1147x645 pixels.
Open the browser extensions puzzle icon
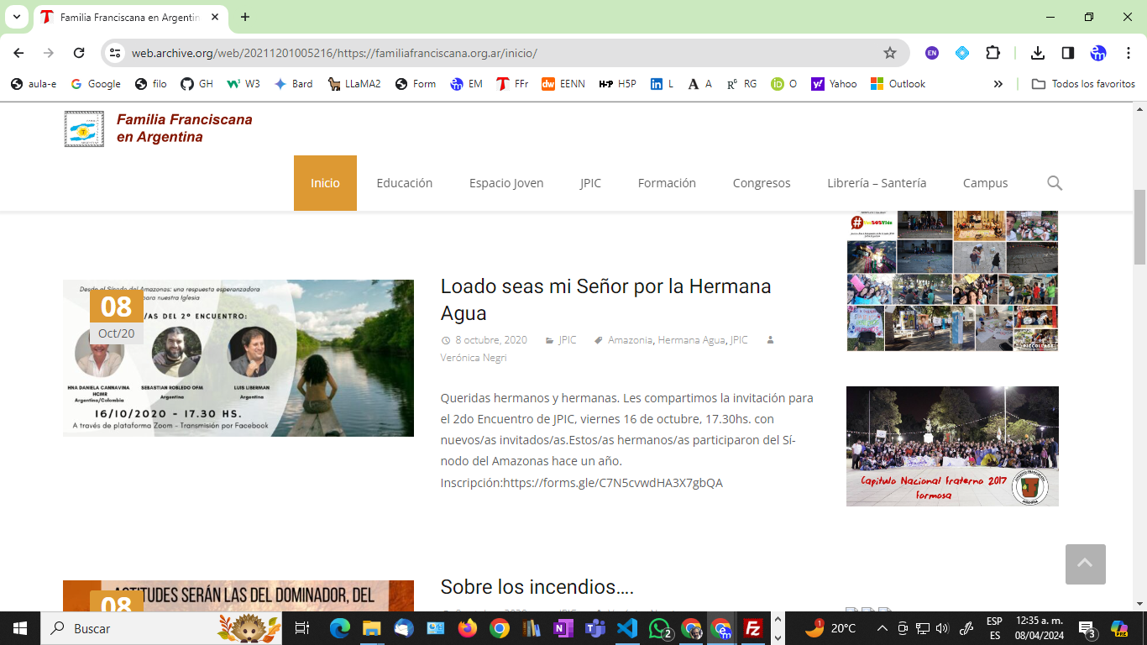(992, 53)
